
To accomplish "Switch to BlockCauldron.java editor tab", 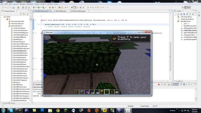I will pos(79,11).
